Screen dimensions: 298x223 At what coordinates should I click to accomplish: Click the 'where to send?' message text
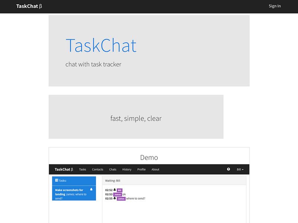click(136, 198)
